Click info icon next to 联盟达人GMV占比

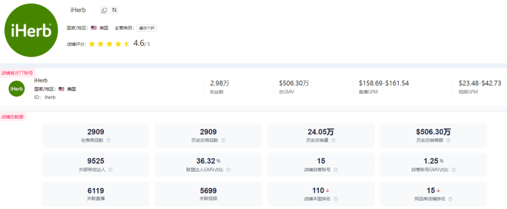tap(229, 170)
